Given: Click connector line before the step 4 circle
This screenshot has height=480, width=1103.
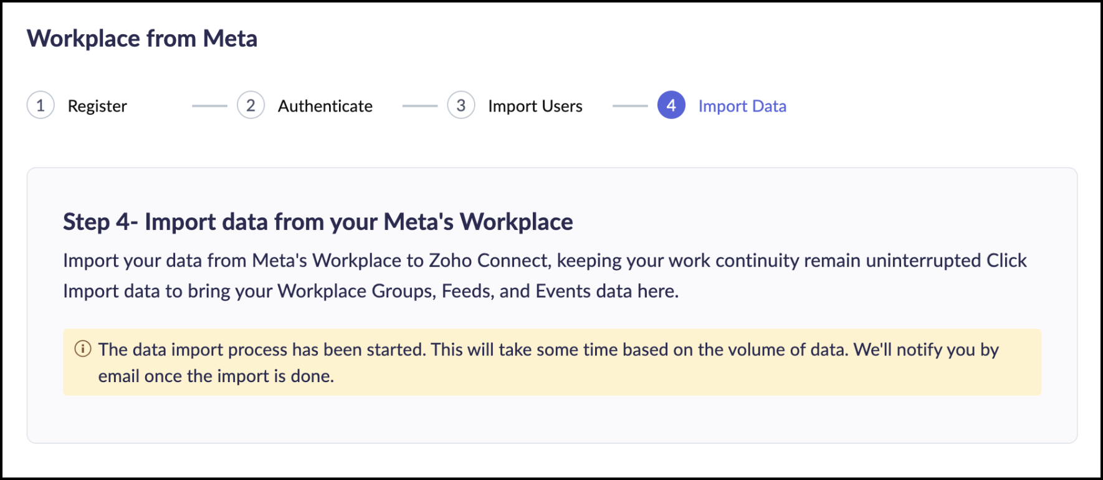Looking at the screenshot, I should pyautogui.click(x=630, y=106).
